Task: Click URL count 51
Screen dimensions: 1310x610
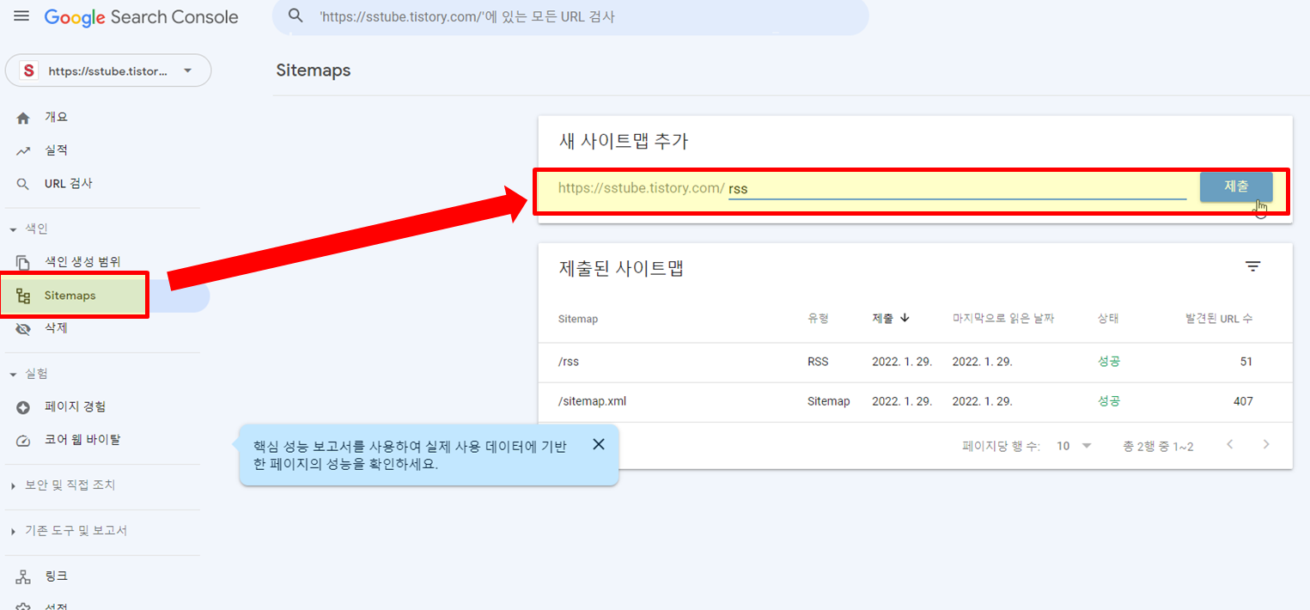Action: (x=1246, y=362)
